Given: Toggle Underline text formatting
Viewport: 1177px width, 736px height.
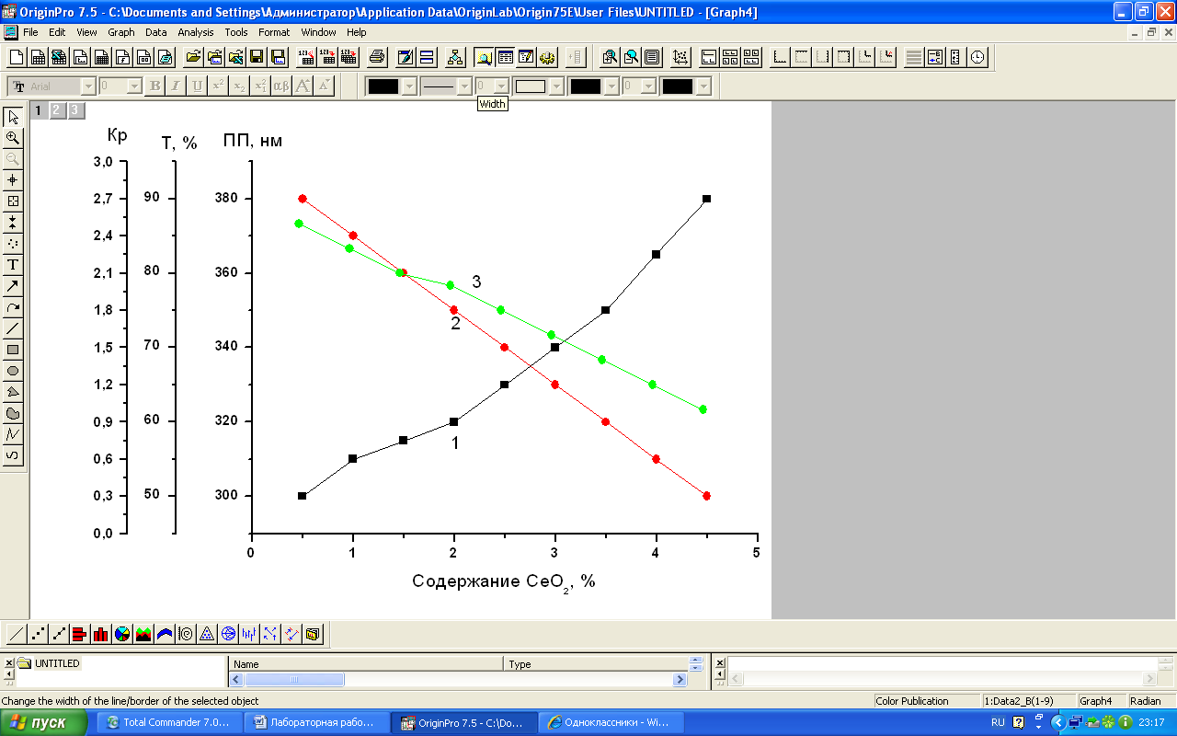Looking at the screenshot, I should 197,86.
